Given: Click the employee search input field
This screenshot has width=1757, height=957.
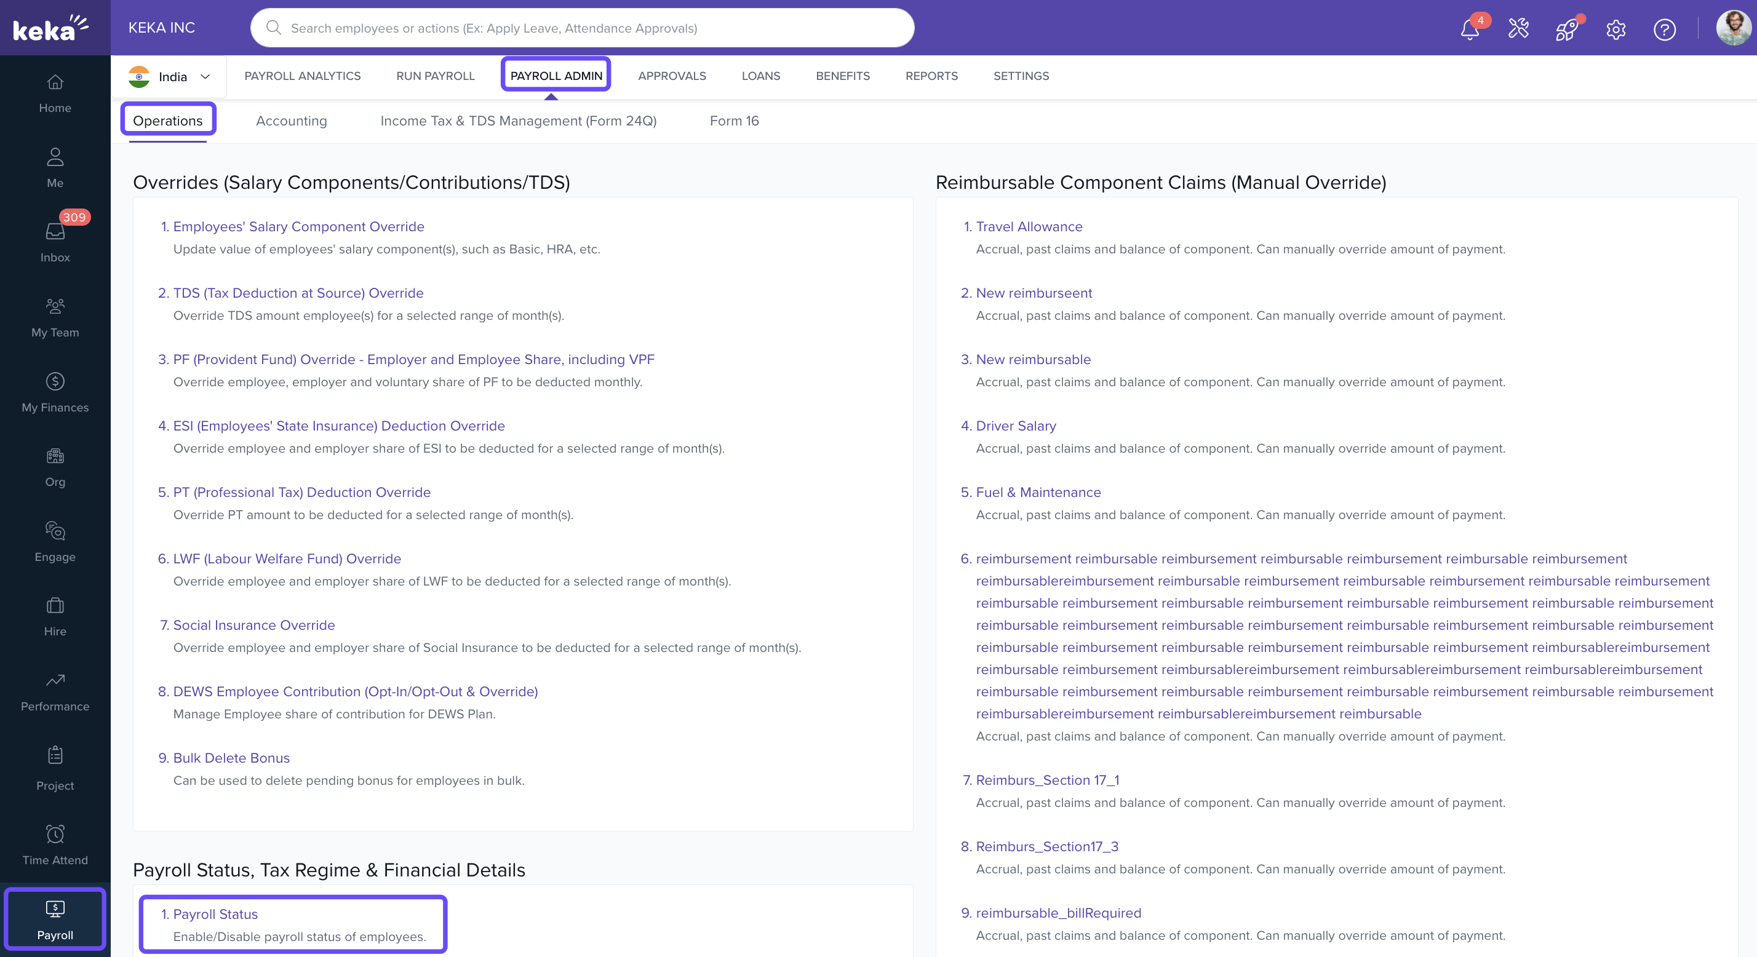Looking at the screenshot, I should click(582, 28).
